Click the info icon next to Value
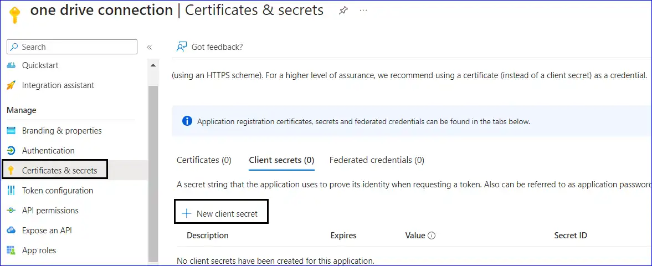 pyautogui.click(x=432, y=236)
